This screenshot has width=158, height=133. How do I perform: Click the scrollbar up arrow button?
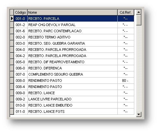[x=138, y=12]
